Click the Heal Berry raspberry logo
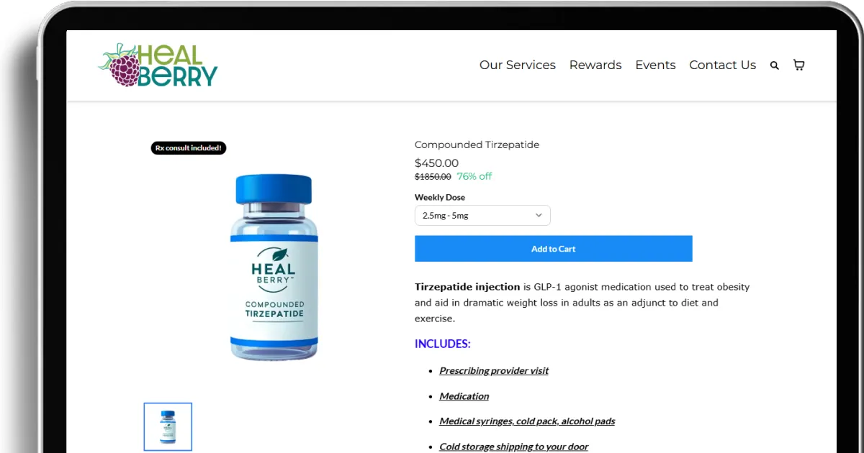 pyautogui.click(x=158, y=65)
